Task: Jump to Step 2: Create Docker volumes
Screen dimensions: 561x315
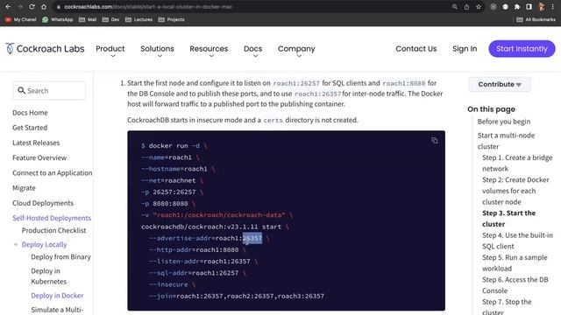Action: click(x=515, y=191)
